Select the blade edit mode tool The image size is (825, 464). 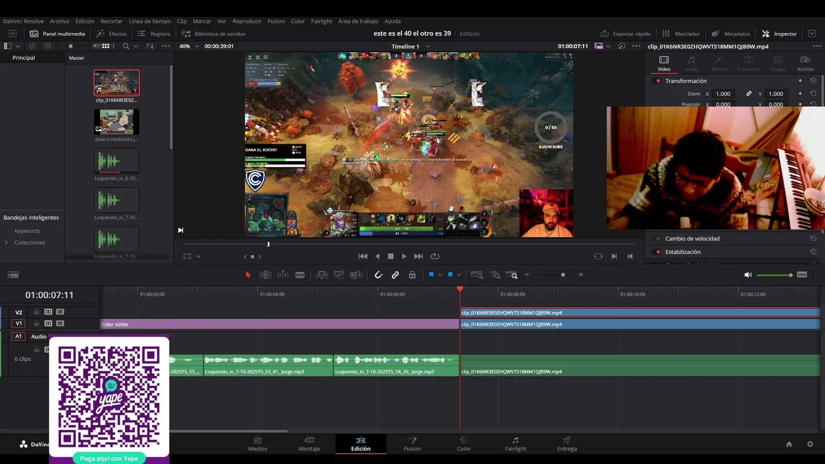(300, 275)
